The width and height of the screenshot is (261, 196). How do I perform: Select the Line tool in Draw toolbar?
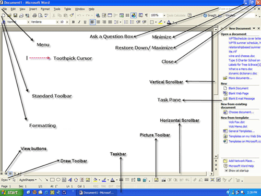coord(41,180)
